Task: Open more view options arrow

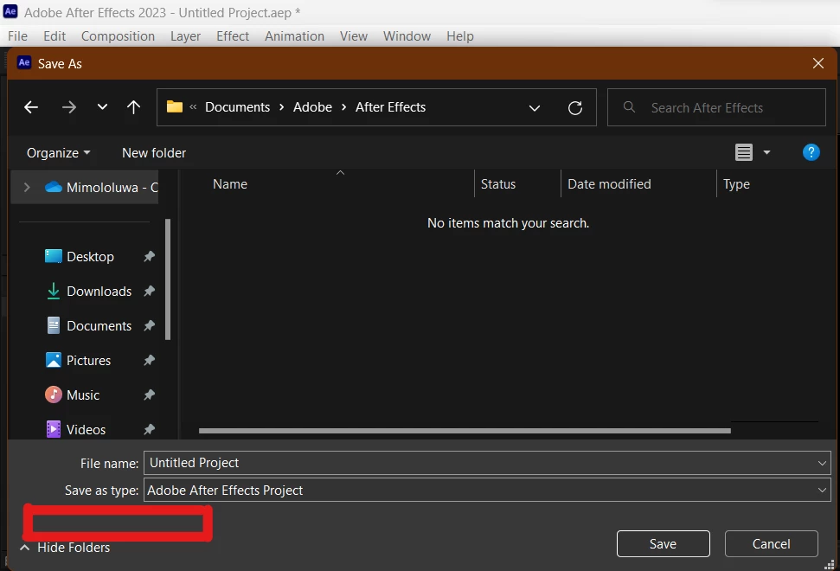Action: click(766, 152)
